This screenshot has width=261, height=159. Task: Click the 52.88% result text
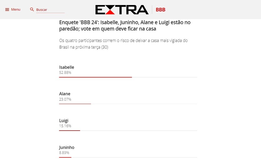[x=65, y=72]
